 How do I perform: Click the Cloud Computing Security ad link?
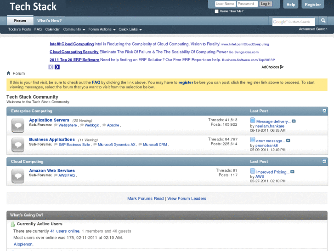pos(74,52)
